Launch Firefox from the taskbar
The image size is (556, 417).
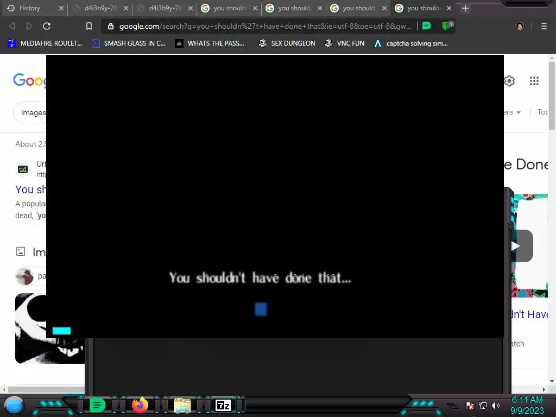coord(140,405)
